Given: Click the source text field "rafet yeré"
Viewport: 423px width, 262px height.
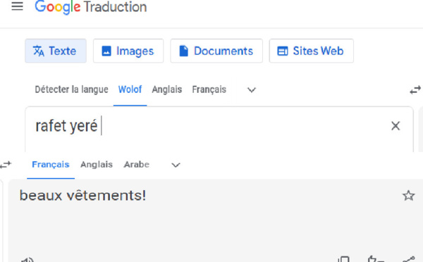Looking at the screenshot, I should click(x=219, y=130).
